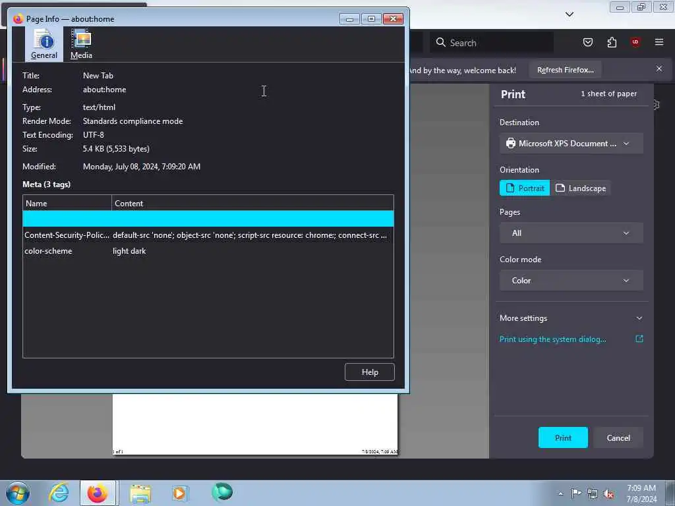The height and width of the screenshot is (506, 675).
Task: Click the Firefox Search field
Action: [492, 43]
